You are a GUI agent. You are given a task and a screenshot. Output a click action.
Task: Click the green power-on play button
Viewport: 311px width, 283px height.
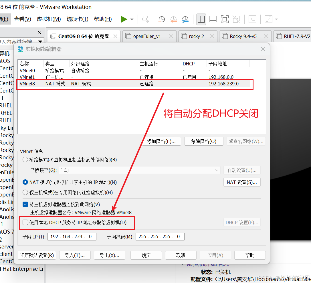(x=124, y=19)
